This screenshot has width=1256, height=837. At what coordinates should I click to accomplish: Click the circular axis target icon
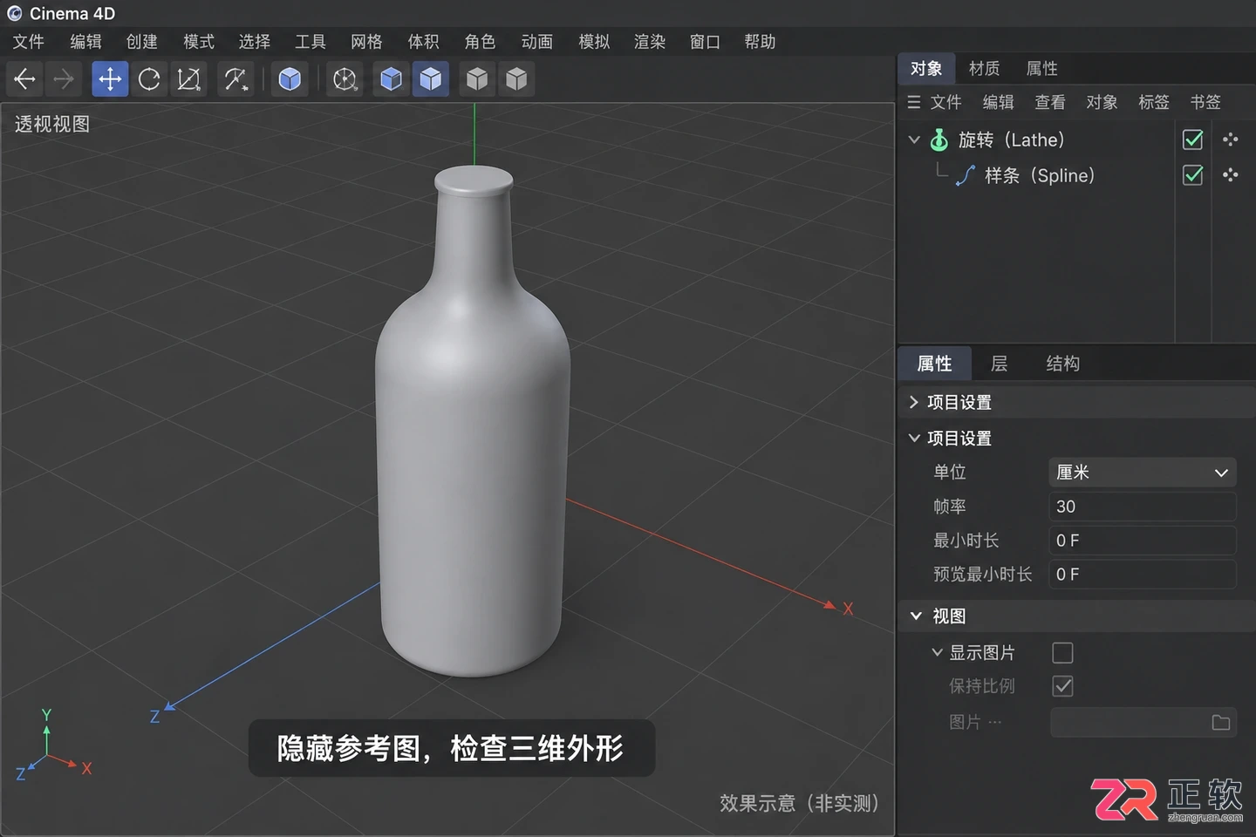click(x=345, y=79)
